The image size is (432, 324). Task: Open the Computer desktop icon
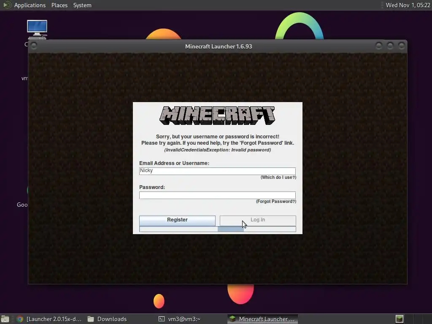pyautogui.click(x=37, y=30)
